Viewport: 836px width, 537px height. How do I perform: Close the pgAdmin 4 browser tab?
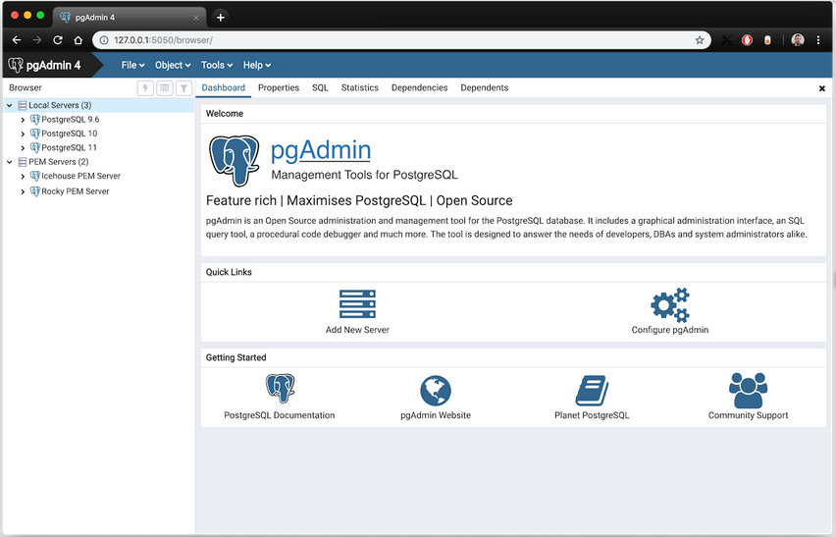195,18
